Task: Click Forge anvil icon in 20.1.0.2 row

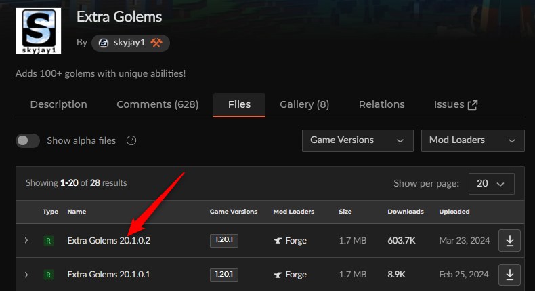Action: [x=278, y=241]
